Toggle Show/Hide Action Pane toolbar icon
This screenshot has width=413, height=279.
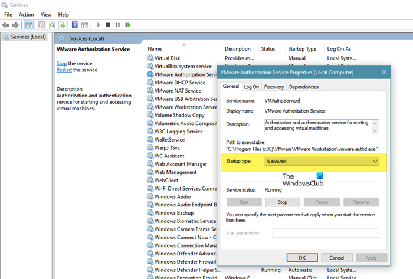coord(85,25)
